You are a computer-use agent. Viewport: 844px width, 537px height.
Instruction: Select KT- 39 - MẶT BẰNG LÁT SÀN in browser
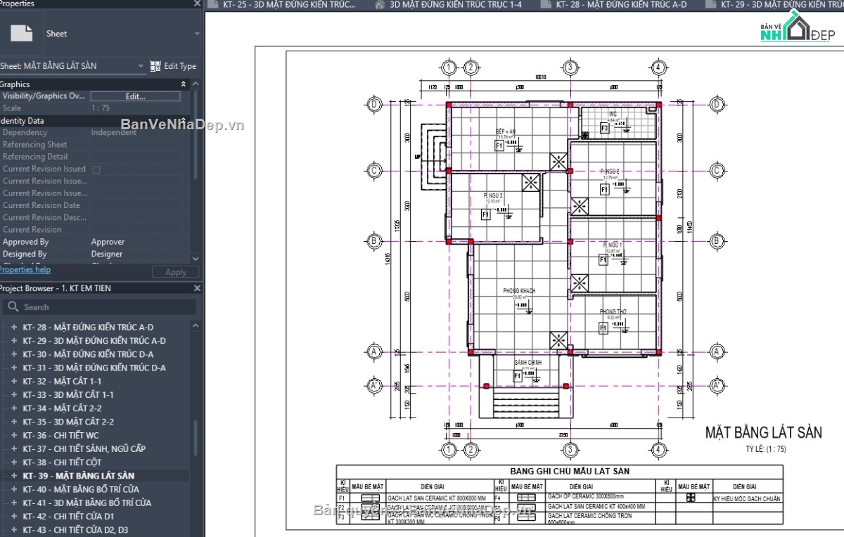point(78,476)
